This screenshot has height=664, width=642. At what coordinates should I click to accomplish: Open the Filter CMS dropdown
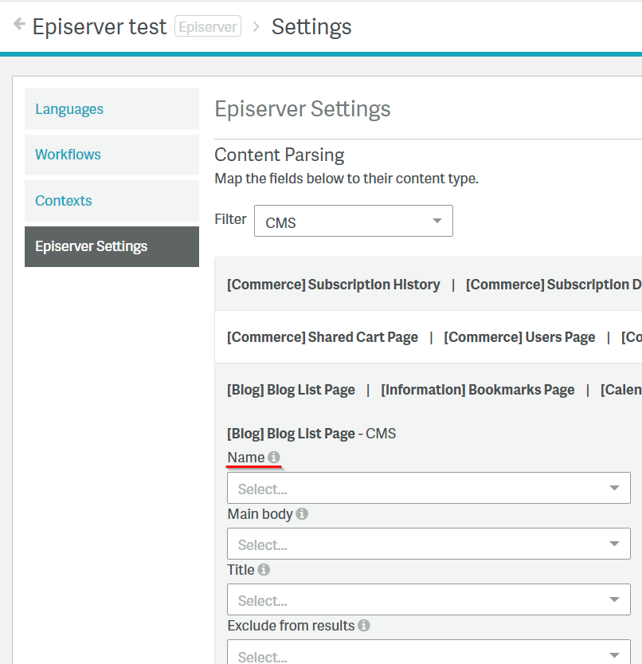[353, 222]
